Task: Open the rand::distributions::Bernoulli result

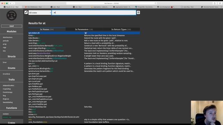Action: pos(84,45)
